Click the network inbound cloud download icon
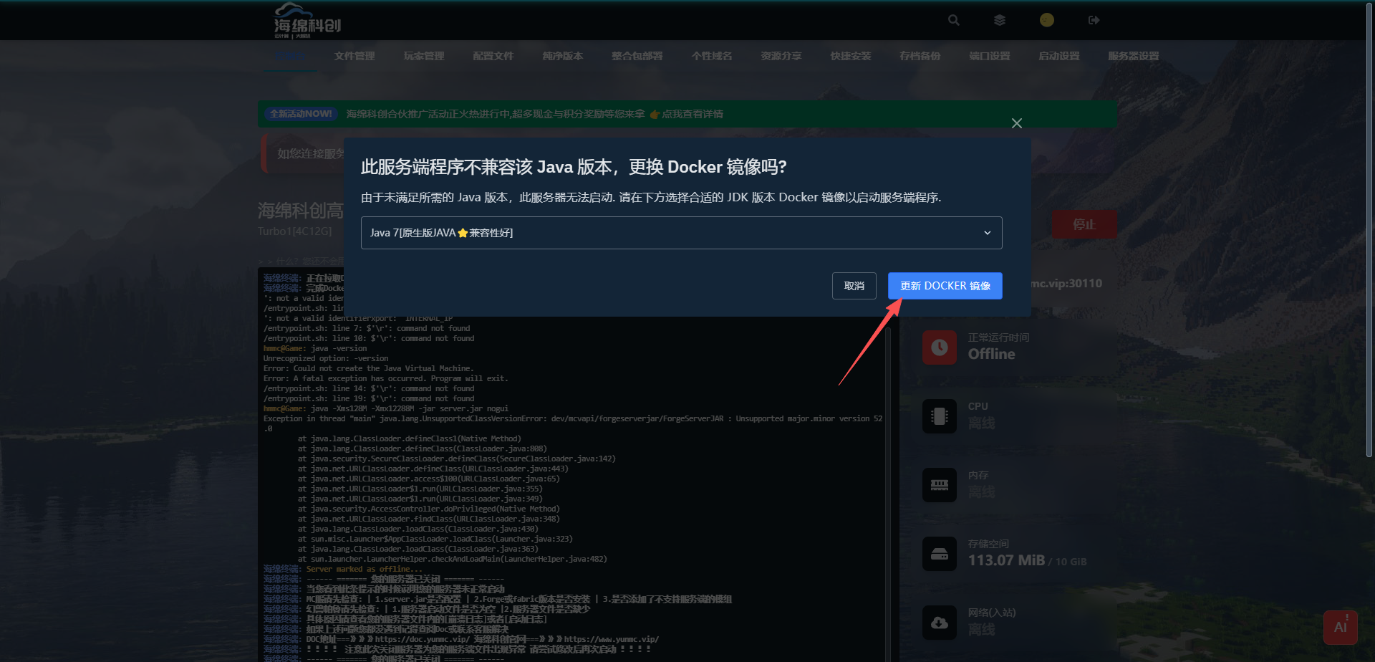Viewport: 1375px width, 662px height. click(x=939, y=623)
